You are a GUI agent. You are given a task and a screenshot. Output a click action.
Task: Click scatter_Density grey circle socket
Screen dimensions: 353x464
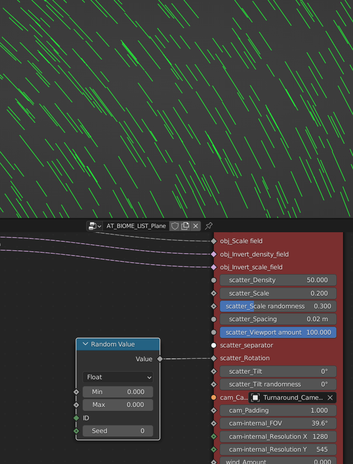pyautogui.click(x=214, y=280)
